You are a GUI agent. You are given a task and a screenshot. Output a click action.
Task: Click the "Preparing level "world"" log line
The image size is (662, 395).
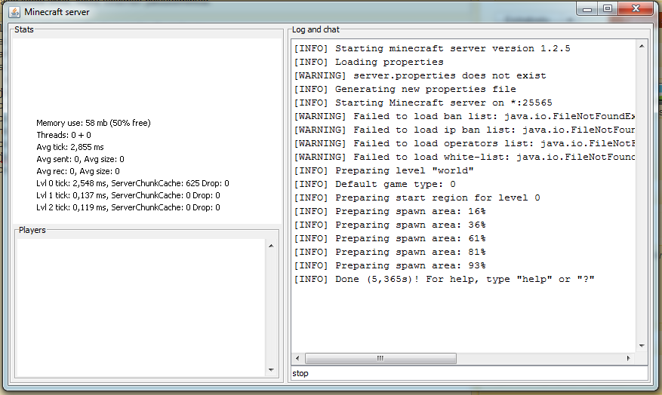[384, 170]
